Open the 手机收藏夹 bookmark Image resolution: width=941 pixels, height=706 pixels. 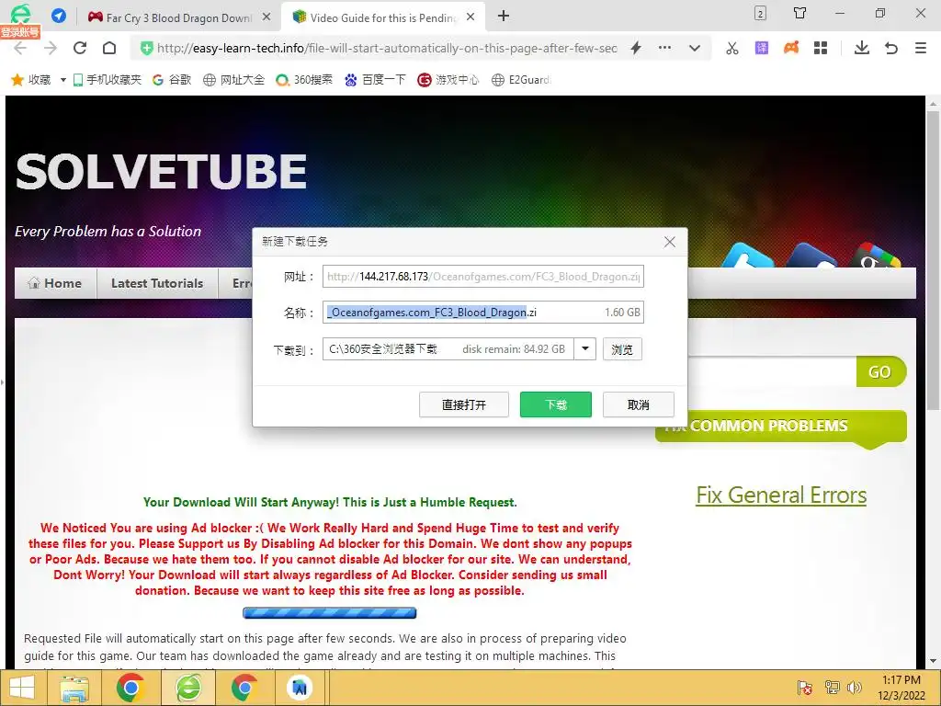(x=107, y=80)
